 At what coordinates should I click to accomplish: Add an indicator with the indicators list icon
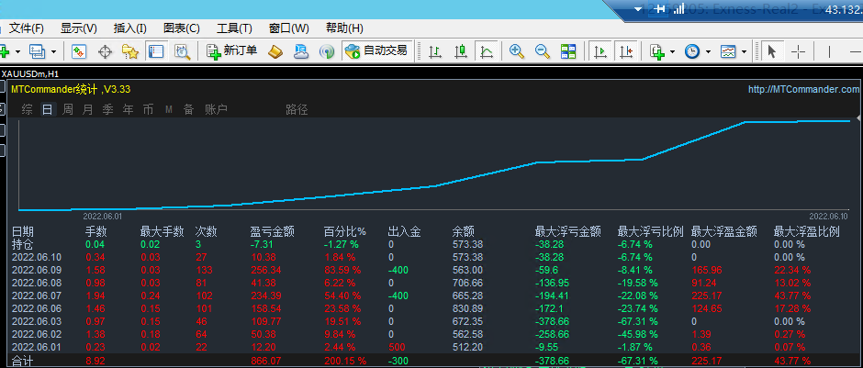tap(656, 51)
